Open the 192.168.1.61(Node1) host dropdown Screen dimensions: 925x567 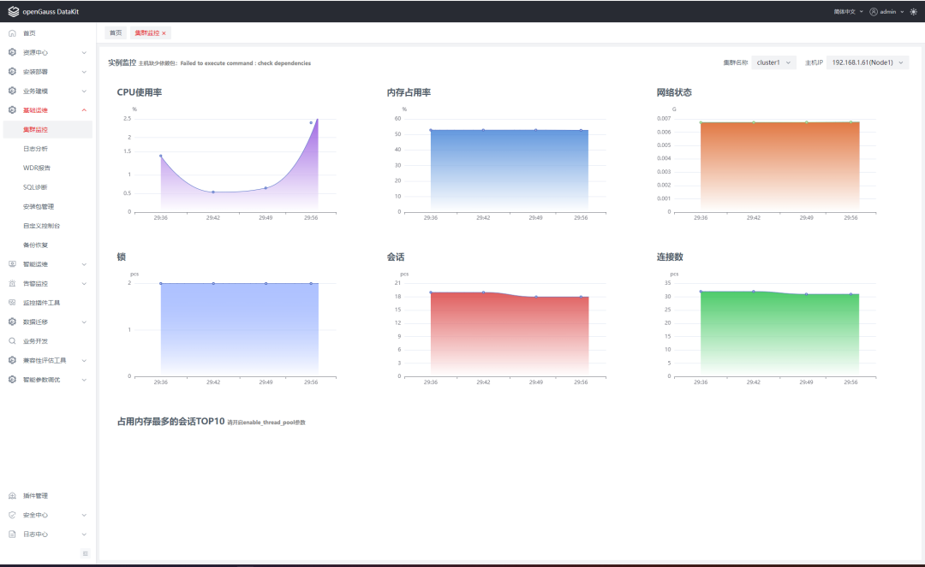point(867,62)
